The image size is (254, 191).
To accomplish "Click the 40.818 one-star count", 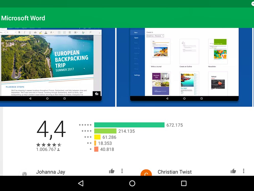I will [107, 149].
